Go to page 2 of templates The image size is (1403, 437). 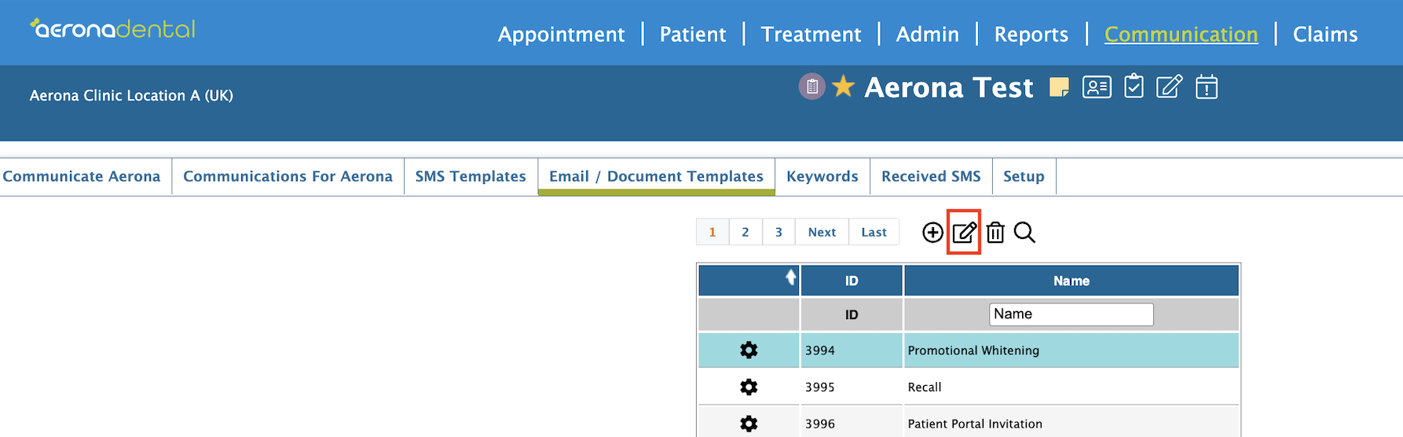coord(745,232)
